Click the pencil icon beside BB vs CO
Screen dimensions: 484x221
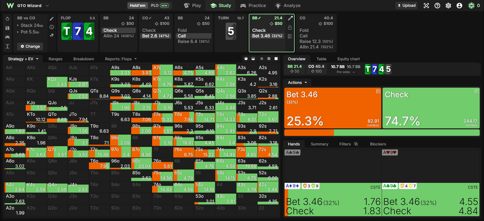coord(52,19)
